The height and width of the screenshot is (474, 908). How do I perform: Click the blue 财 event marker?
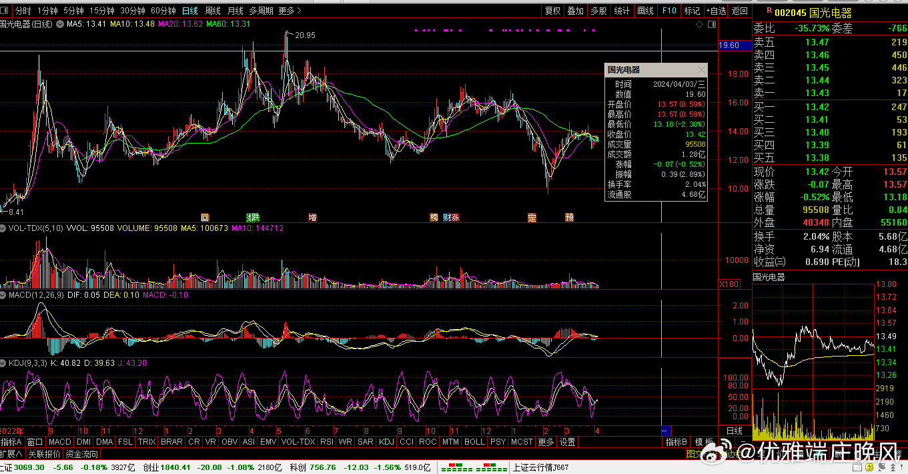click(446, 217)
